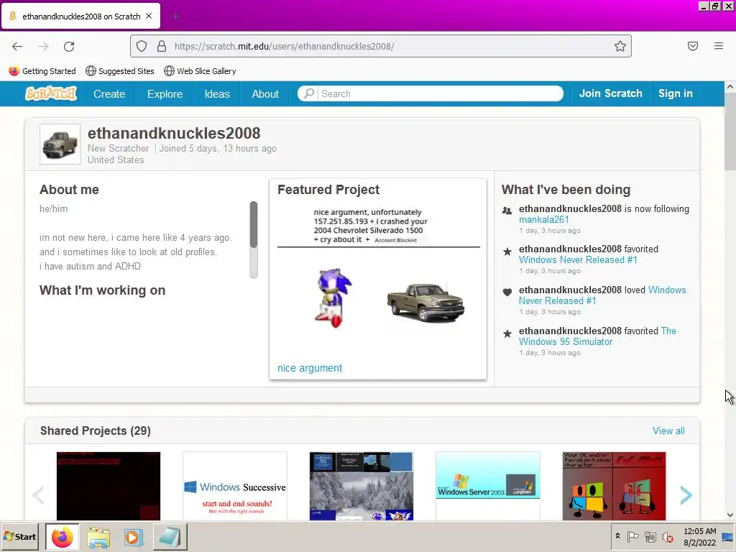
Task: Bookmark this page with the star icon
Action: click(620, 46)
